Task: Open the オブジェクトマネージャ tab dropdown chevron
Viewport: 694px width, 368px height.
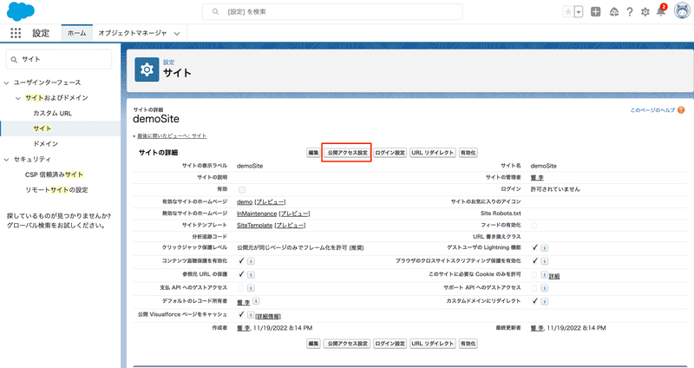Action: pos(177,33)
